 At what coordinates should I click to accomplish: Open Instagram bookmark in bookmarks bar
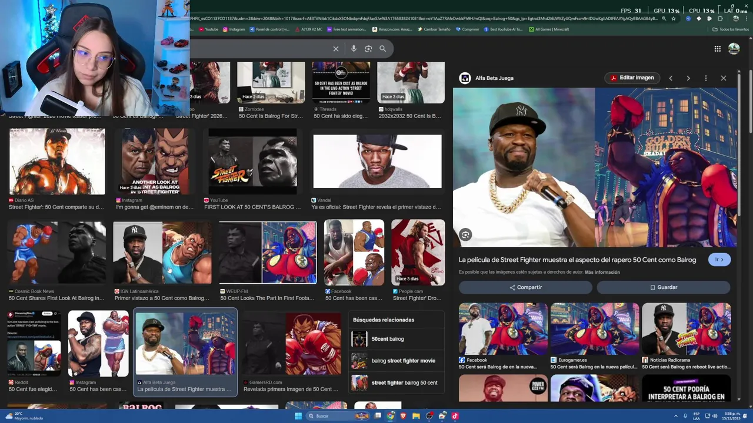234,29
